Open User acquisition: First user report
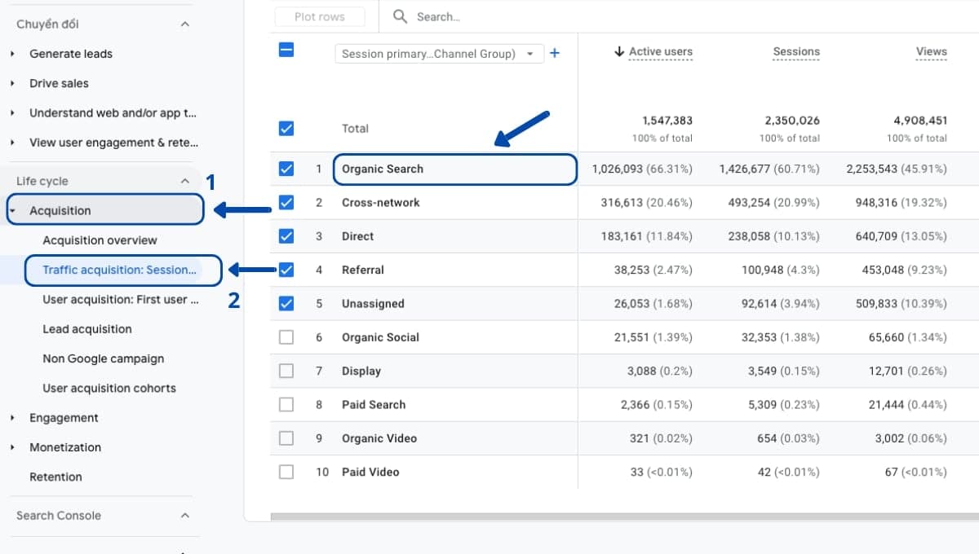Viewport: 979px width, 554px height. [x=121, y=300]
